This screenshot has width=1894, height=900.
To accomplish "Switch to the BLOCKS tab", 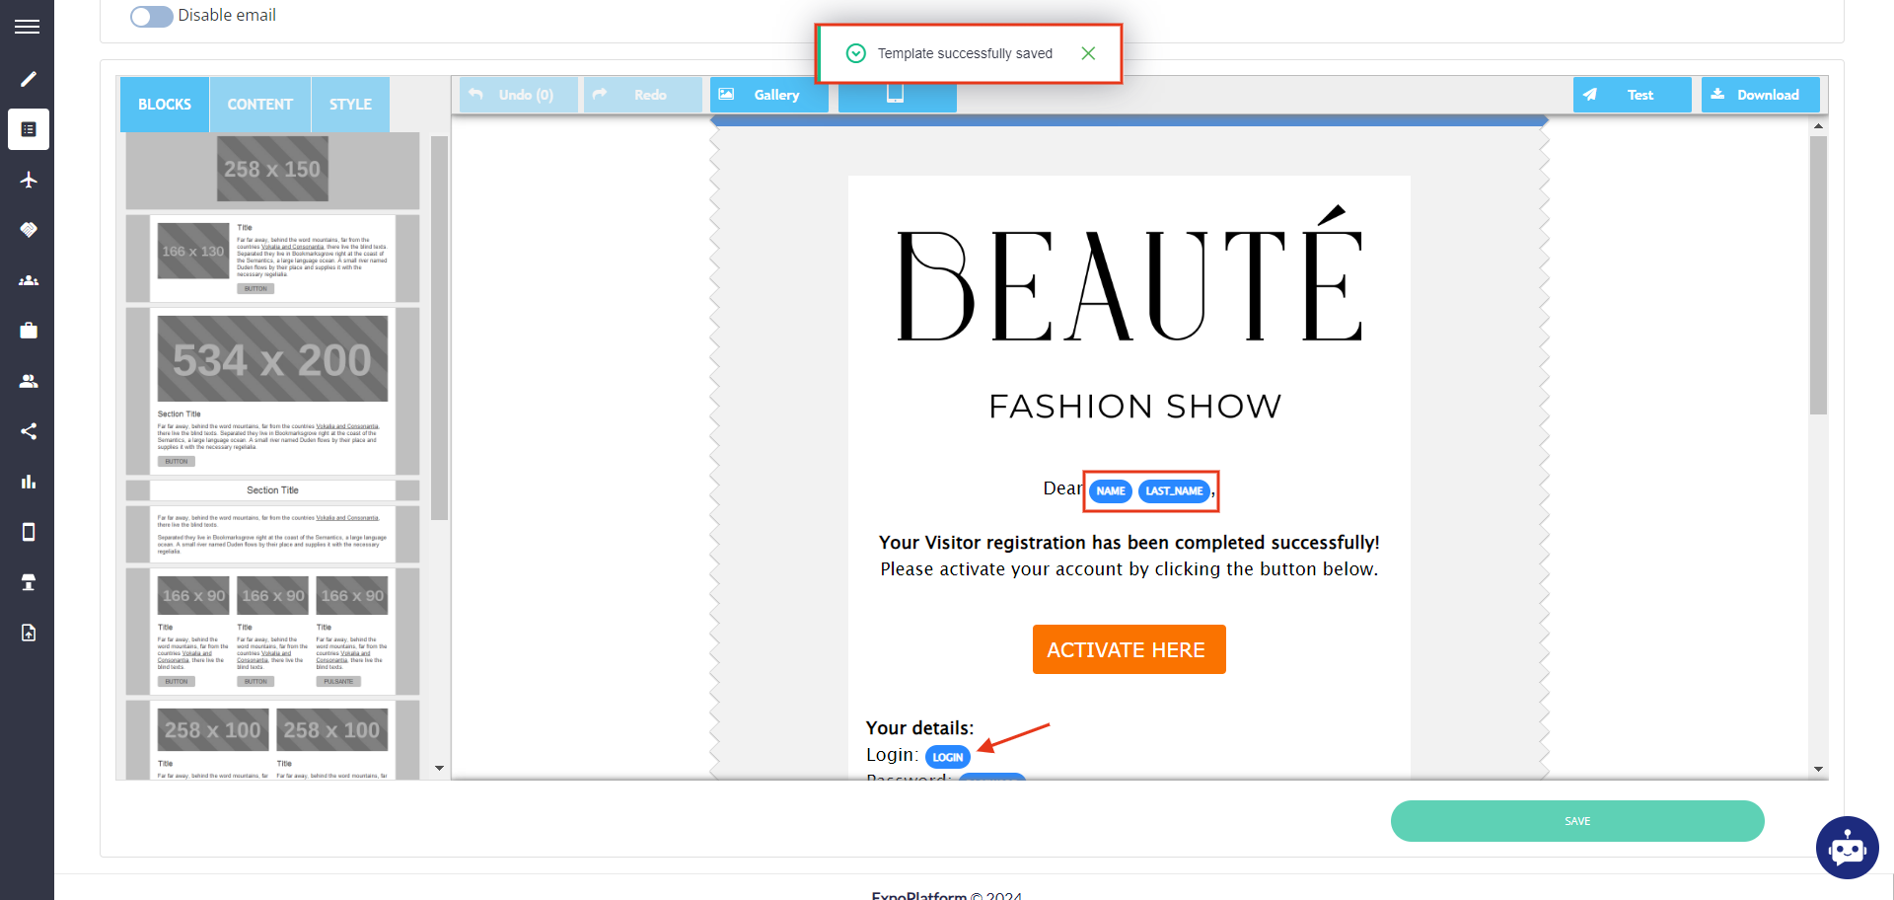I will 165,105.
